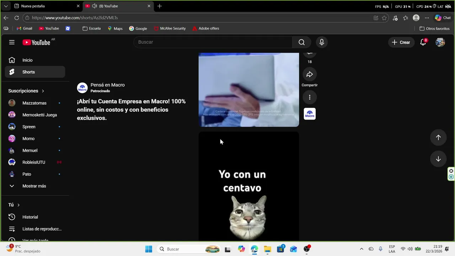Open the Otros favoritos folder
Screen dimensions: 455x256
coord(435,28)
